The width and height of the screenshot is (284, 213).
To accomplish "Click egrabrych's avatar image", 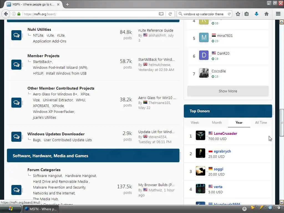I will click(x=201, y=153).
